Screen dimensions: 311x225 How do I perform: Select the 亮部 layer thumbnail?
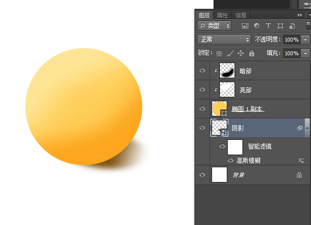227,90
